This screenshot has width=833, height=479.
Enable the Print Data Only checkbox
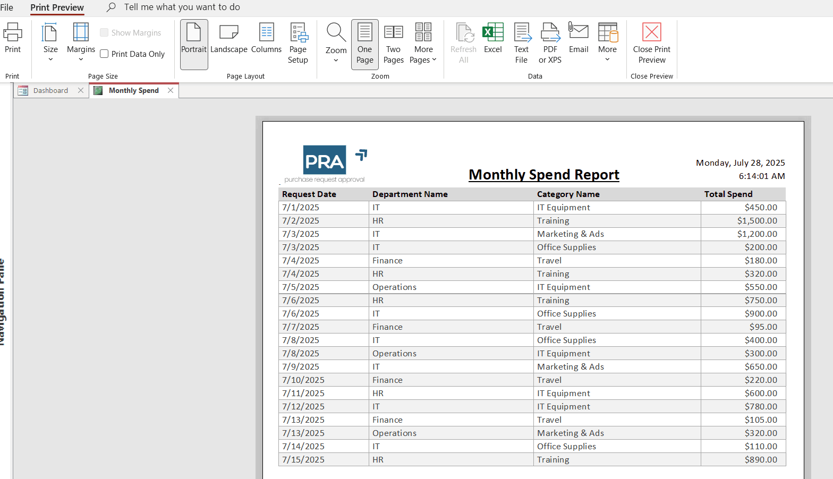click(x=105, y=54)
